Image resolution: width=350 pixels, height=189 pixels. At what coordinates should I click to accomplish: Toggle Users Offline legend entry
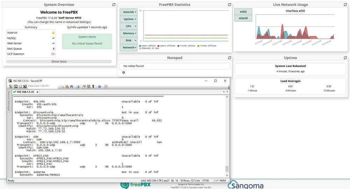(166, 46)
